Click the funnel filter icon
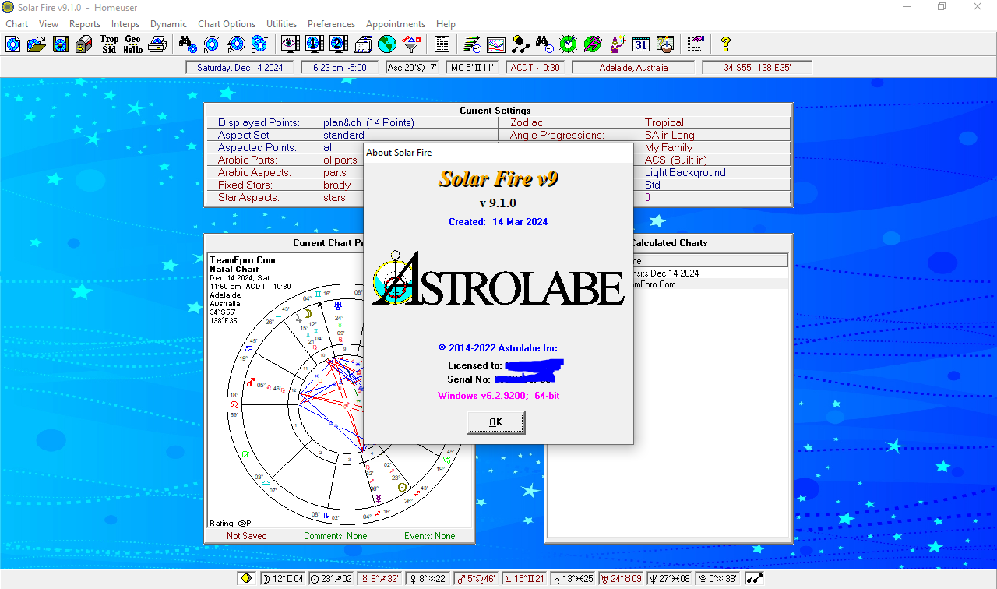The height and width of the screenshot is (589, 997). pyautogui.click(x=410, y=44)
